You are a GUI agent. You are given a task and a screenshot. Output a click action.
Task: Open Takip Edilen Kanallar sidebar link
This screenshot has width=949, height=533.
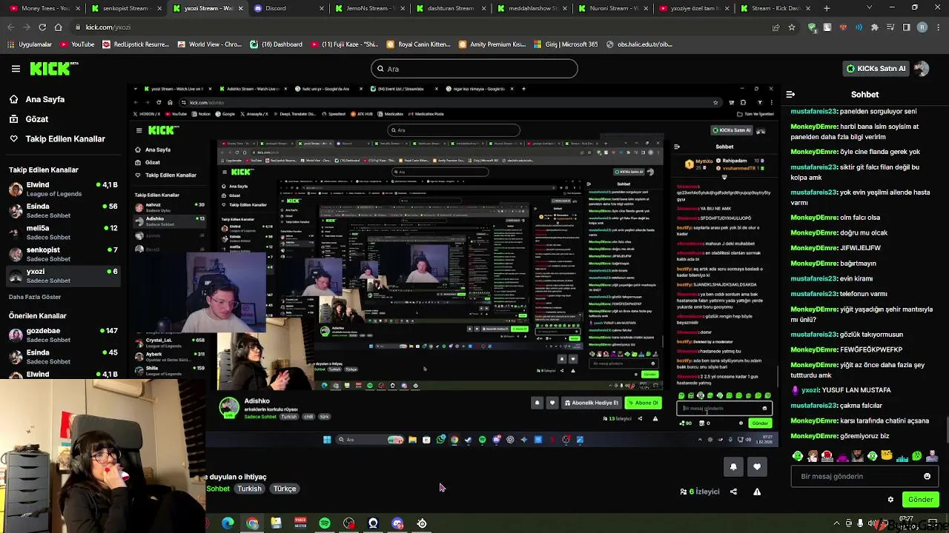tap(56, 139)
